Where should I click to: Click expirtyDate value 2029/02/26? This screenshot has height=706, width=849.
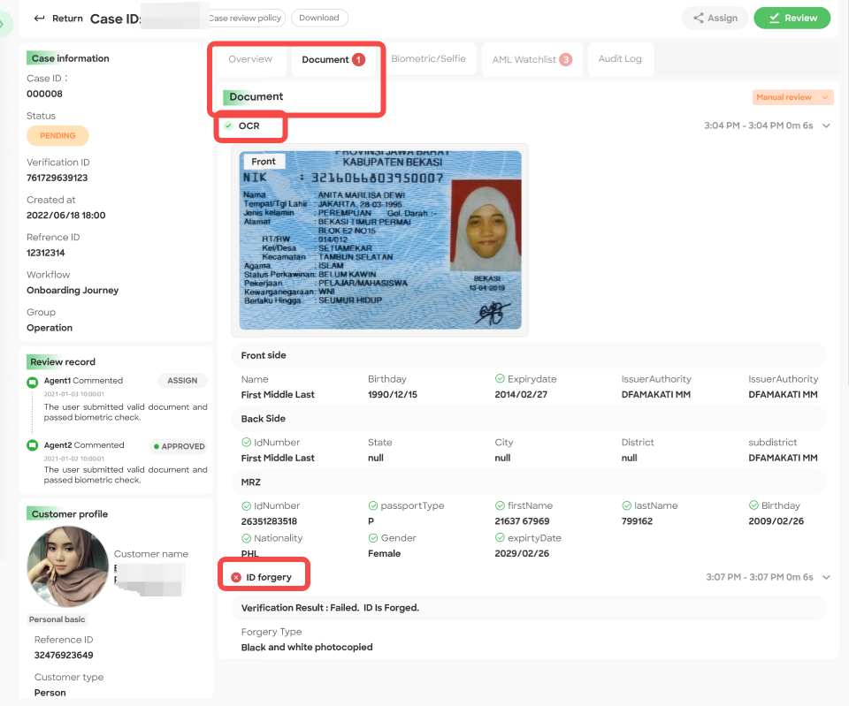pos(522,554)
